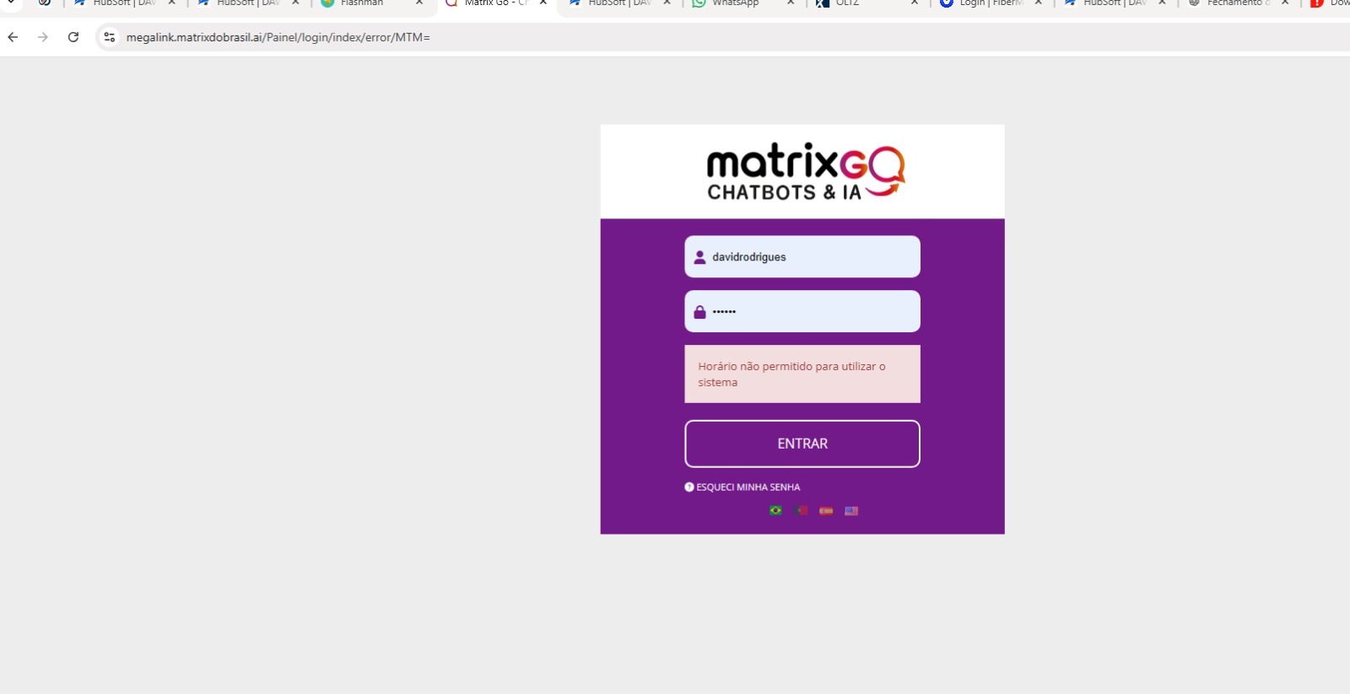The height and width of the screenshot is (694, 1350).
Task: Select the USA flag language
Action: [851, 510]
